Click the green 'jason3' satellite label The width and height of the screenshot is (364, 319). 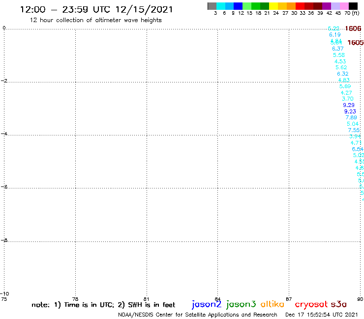241,304
